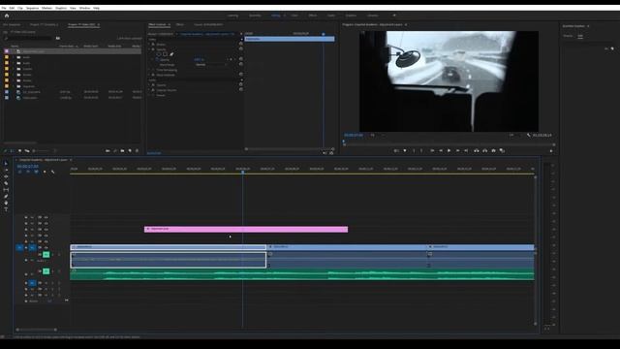
Task: Toggle nest-or-individual-clips insert mode
Action: [19, 172]
